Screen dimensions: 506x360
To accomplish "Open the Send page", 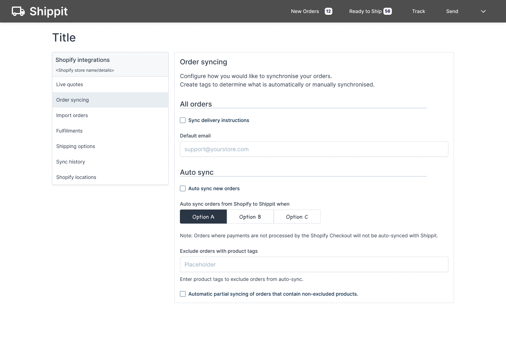I will point(452,11).
